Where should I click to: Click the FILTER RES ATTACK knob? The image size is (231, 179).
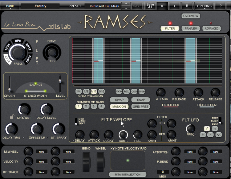161,92
